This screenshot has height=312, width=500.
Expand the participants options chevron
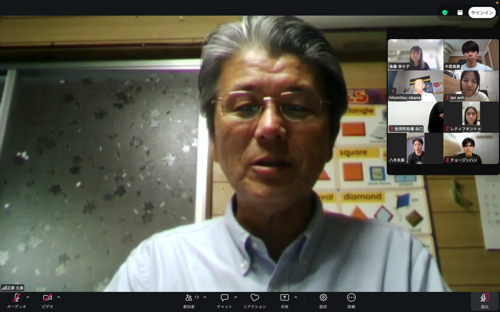(x=205, y=298)
